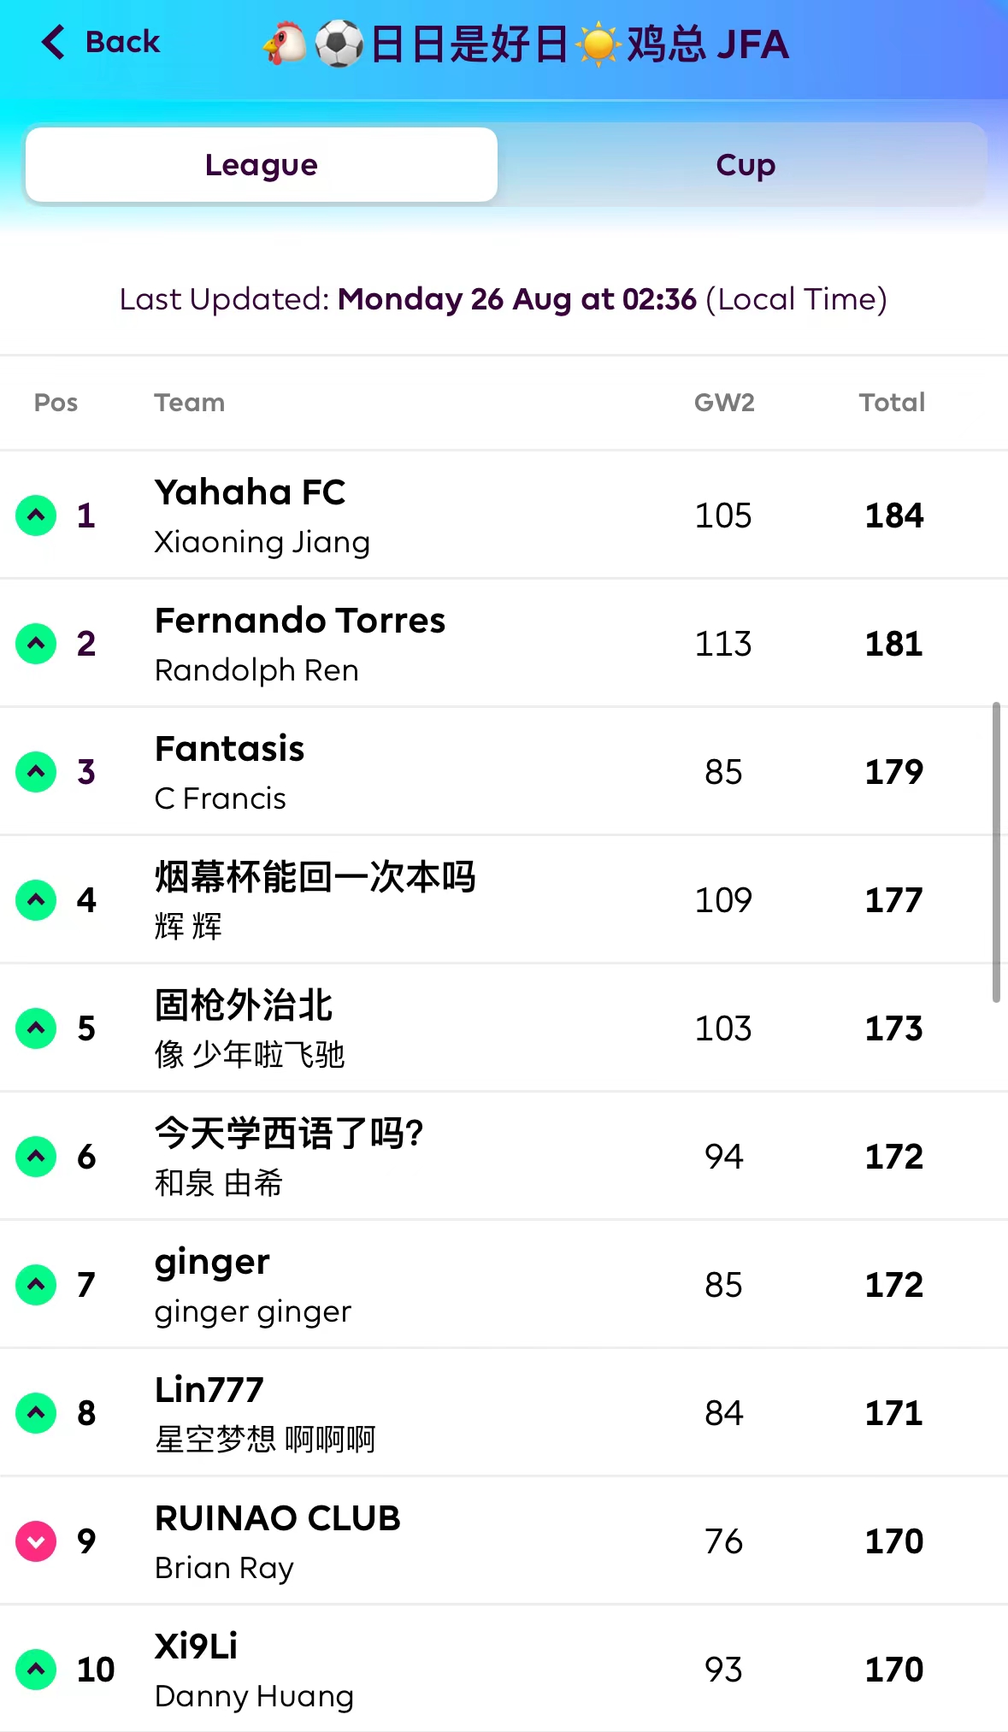Click green rise indicator for Fernando Torres
Viewport: 1008px width, 1732px height.
click(36, 644)
